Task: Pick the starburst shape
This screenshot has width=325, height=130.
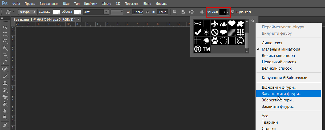Action: pos(206,41)
